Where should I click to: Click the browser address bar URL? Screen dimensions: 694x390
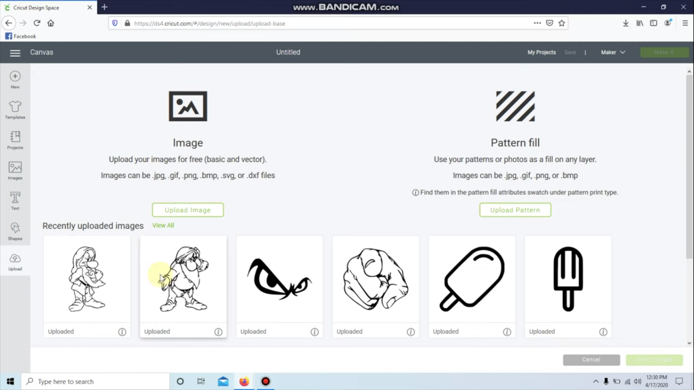point(209,23)
